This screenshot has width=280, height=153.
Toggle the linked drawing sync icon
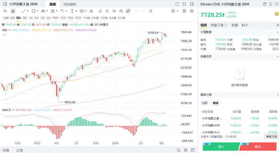pos(128,11)
